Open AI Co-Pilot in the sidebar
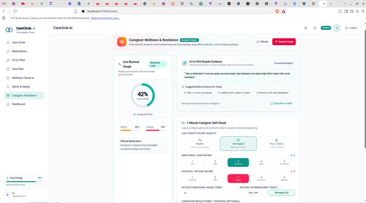Screen dimensions: 366x203 (x=24, y=60)
